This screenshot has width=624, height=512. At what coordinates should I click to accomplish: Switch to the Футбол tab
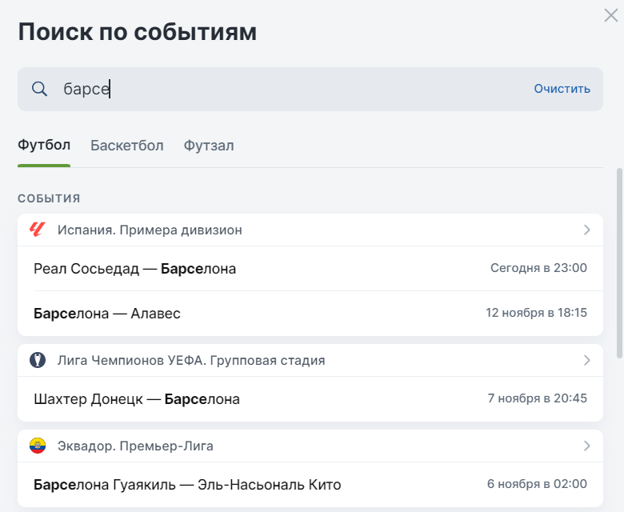[x=44, y=146]
